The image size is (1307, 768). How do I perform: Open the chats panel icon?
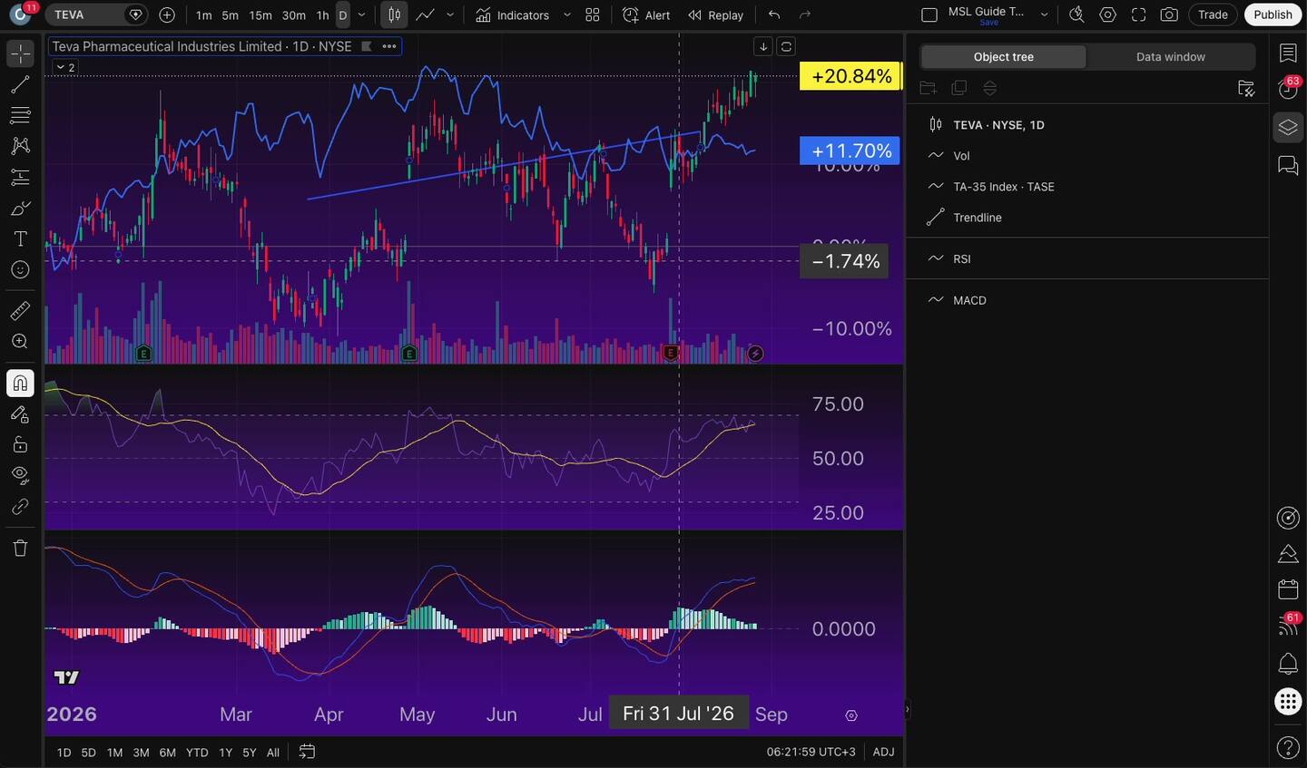pyautogui.click(x=1288, y=165)
